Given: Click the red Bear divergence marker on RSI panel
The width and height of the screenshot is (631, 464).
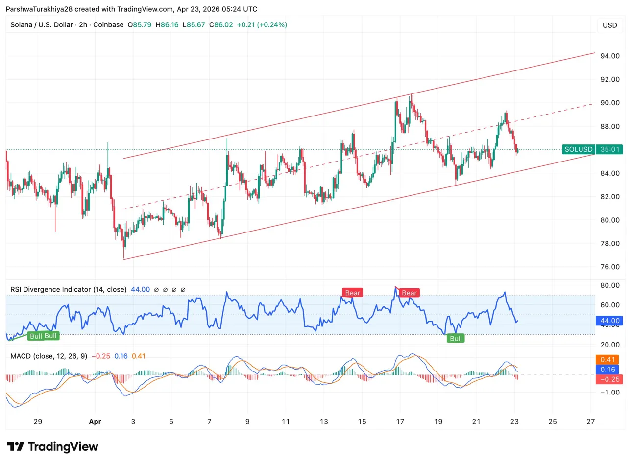Looking at the screenshot, I should click(352, 292).
